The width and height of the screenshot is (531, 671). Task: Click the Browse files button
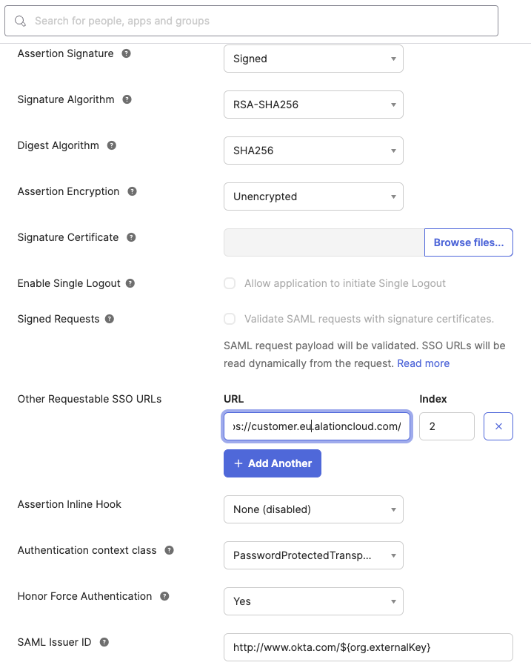(x=469, y=242)
